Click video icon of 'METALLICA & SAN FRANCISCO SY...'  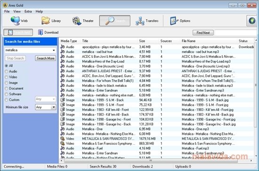(x=63, y=139)
